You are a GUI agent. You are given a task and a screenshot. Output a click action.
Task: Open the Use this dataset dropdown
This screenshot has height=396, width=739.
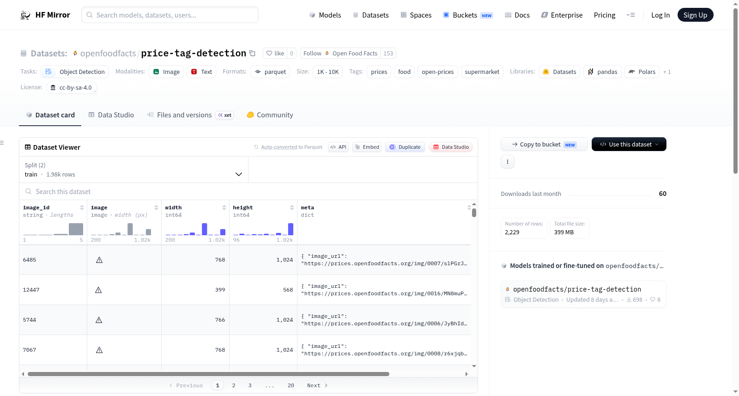629,144
